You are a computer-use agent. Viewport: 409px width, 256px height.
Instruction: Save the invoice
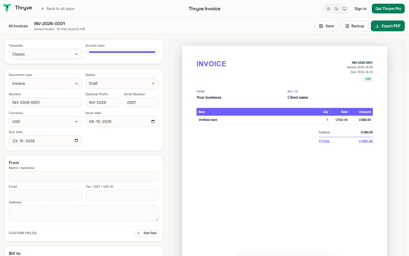(326, 26)
